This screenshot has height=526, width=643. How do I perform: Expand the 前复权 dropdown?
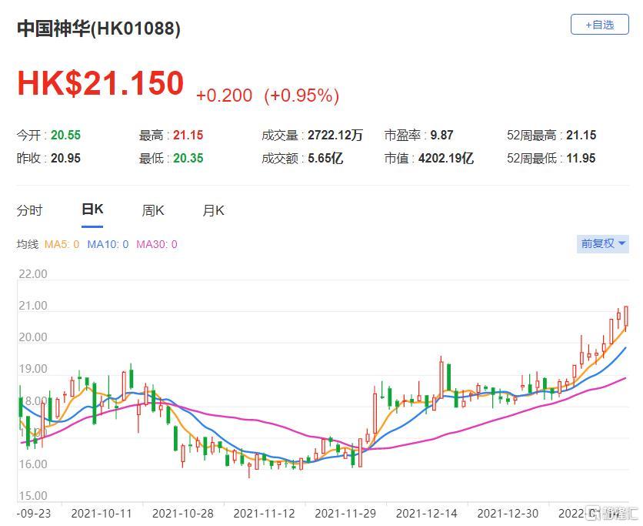coord(602,244)
